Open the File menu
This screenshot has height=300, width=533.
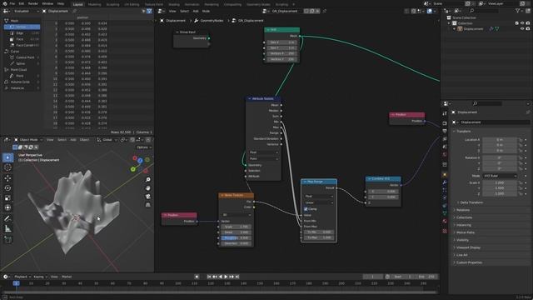pyautogui.click(x=12, y=3)
